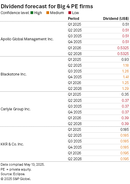Click the Carlyle Group Inc. row label
This screenshot has width=130, height=184.
click(x=16, y=109)
